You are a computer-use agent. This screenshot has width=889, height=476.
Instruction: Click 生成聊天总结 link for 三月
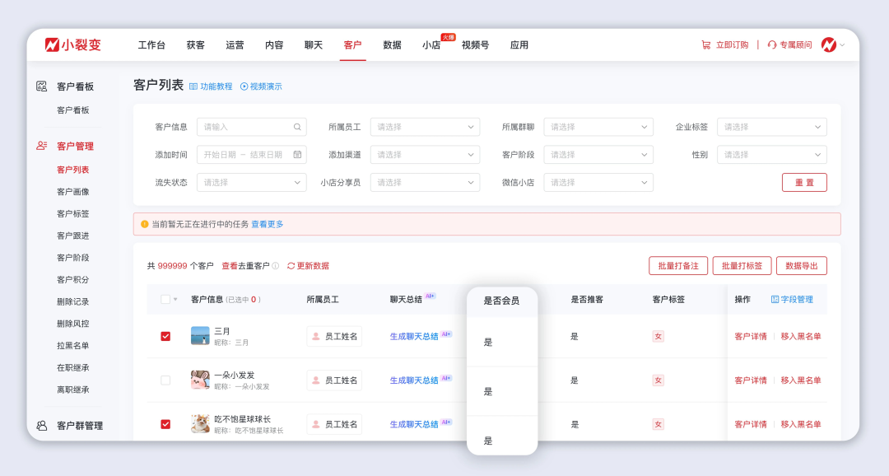(x=414, y=336)
